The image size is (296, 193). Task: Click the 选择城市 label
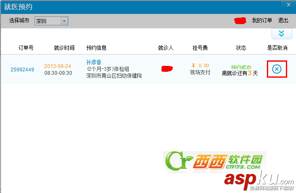click(19, 20)
